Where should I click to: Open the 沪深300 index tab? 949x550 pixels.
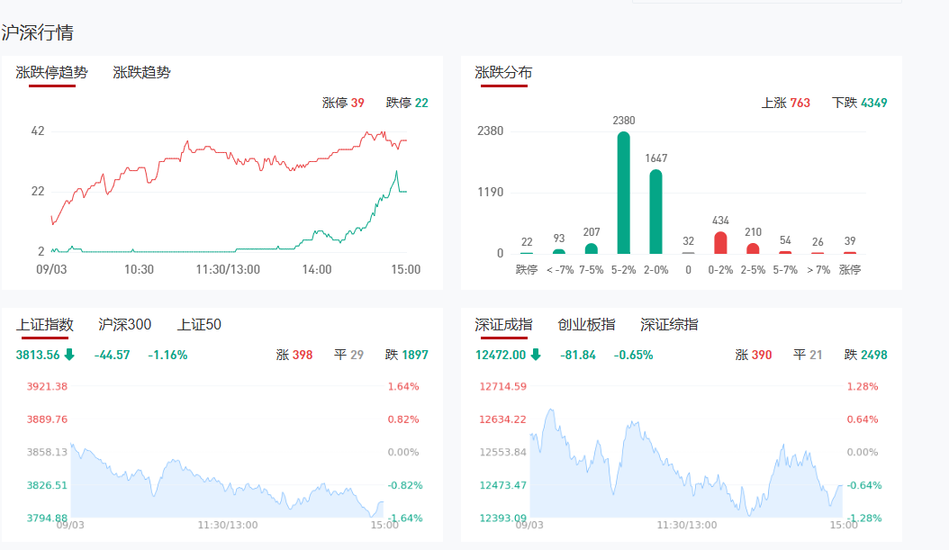coord(124,325)
